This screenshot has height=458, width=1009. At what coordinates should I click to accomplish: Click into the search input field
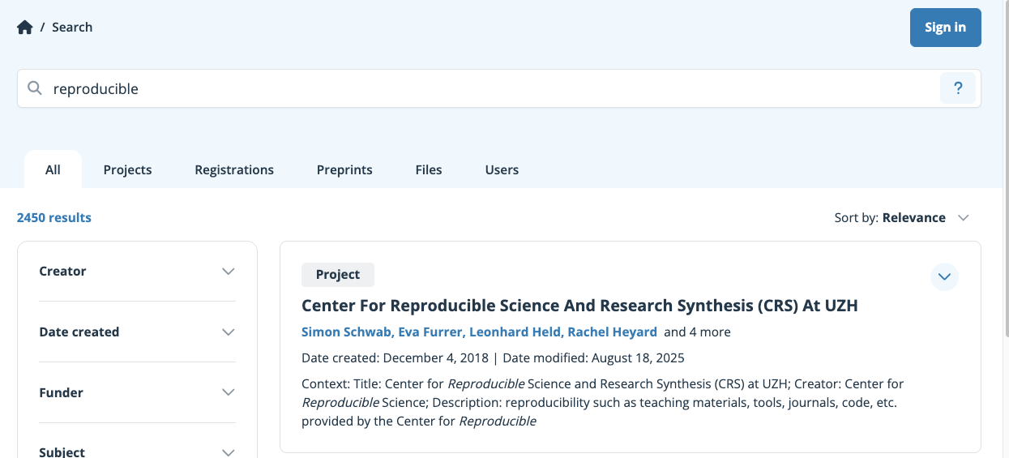click(x=486, y=88)
